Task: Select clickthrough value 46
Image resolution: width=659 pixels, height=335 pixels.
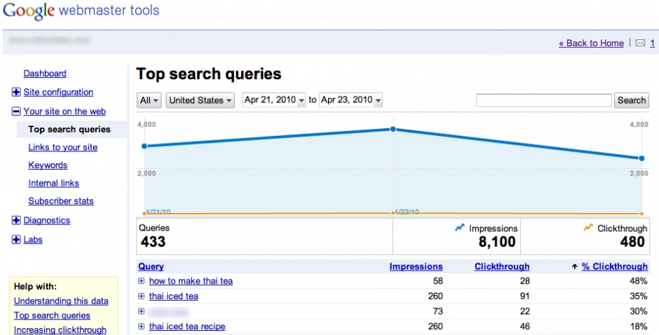Action: (x=524, y=326)
